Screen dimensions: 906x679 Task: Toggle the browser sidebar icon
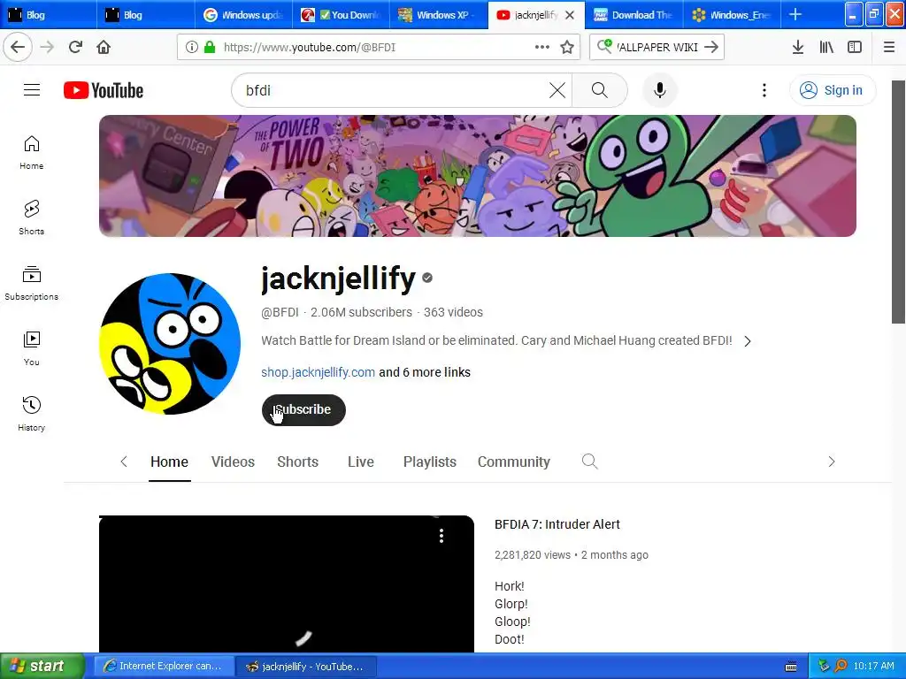tap(855, 47)
